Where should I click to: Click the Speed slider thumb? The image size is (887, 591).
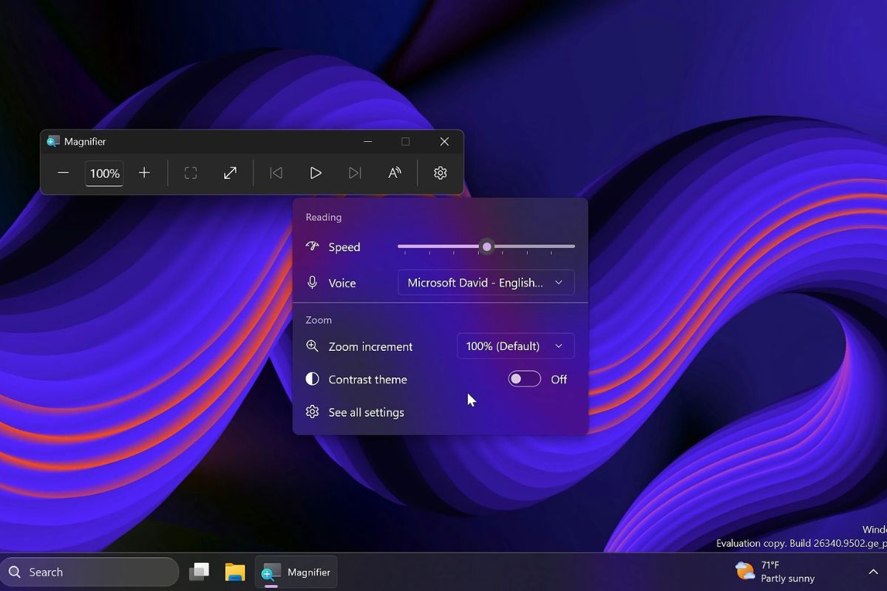point(486,247)
